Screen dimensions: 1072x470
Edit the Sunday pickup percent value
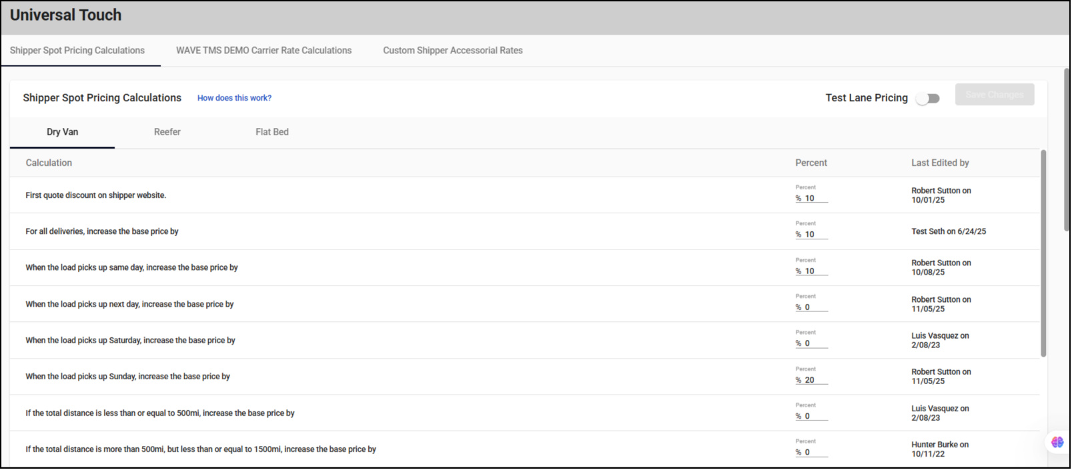pos(815,380)
